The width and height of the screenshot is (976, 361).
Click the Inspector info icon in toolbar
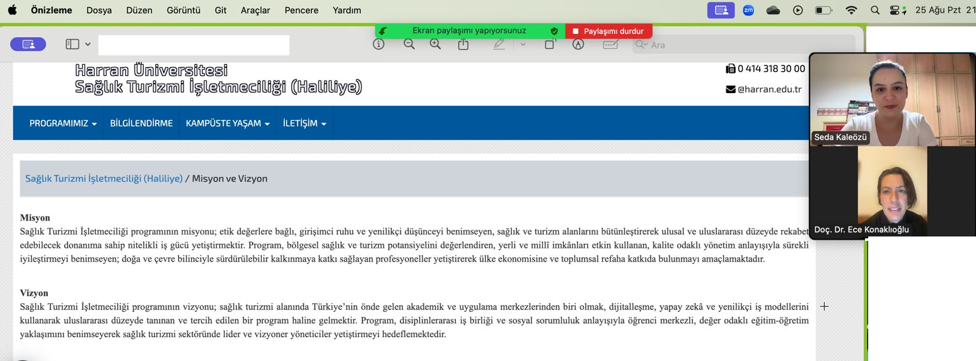click(x=378, y=45)
